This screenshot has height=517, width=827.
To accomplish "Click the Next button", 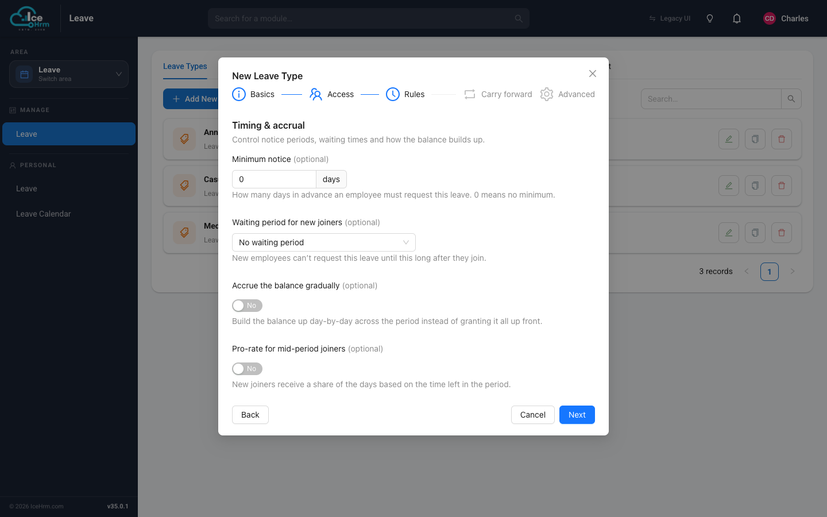I will (577, 415).
